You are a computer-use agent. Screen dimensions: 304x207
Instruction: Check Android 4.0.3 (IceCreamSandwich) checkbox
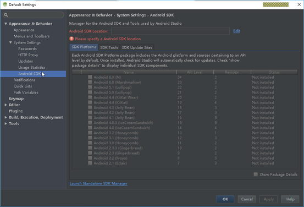click(90, 123)
